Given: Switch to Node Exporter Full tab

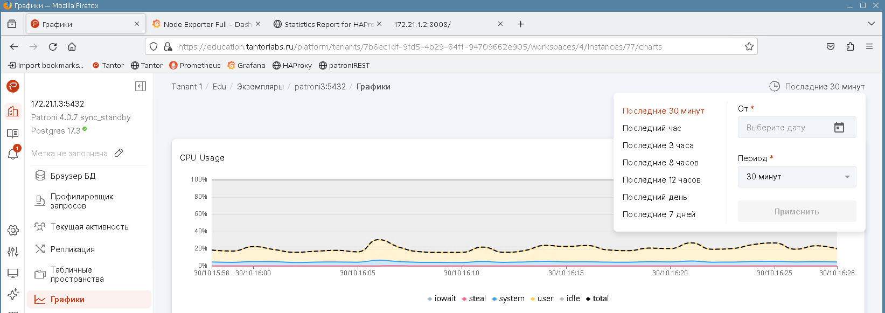Looking at the screenshot, I should coord(206,24).
